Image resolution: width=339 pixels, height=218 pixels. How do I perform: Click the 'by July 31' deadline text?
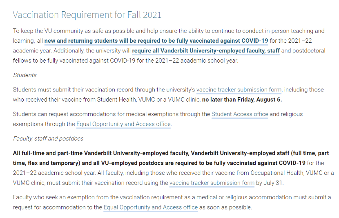pos(270,183)
